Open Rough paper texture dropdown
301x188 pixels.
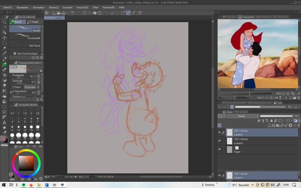pyautogui.click(x=30, y=87)
